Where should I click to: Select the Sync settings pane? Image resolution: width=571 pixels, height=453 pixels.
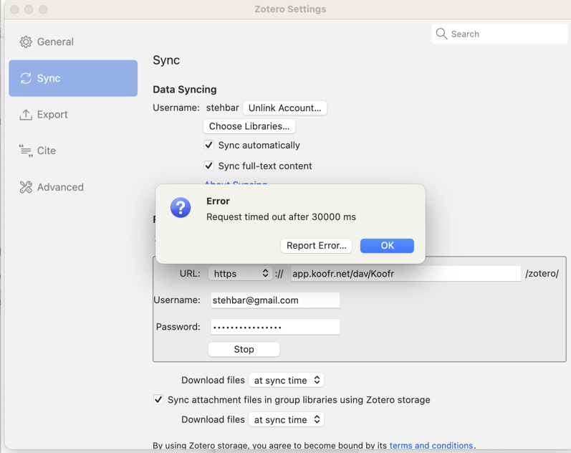[x=73, y=78]
